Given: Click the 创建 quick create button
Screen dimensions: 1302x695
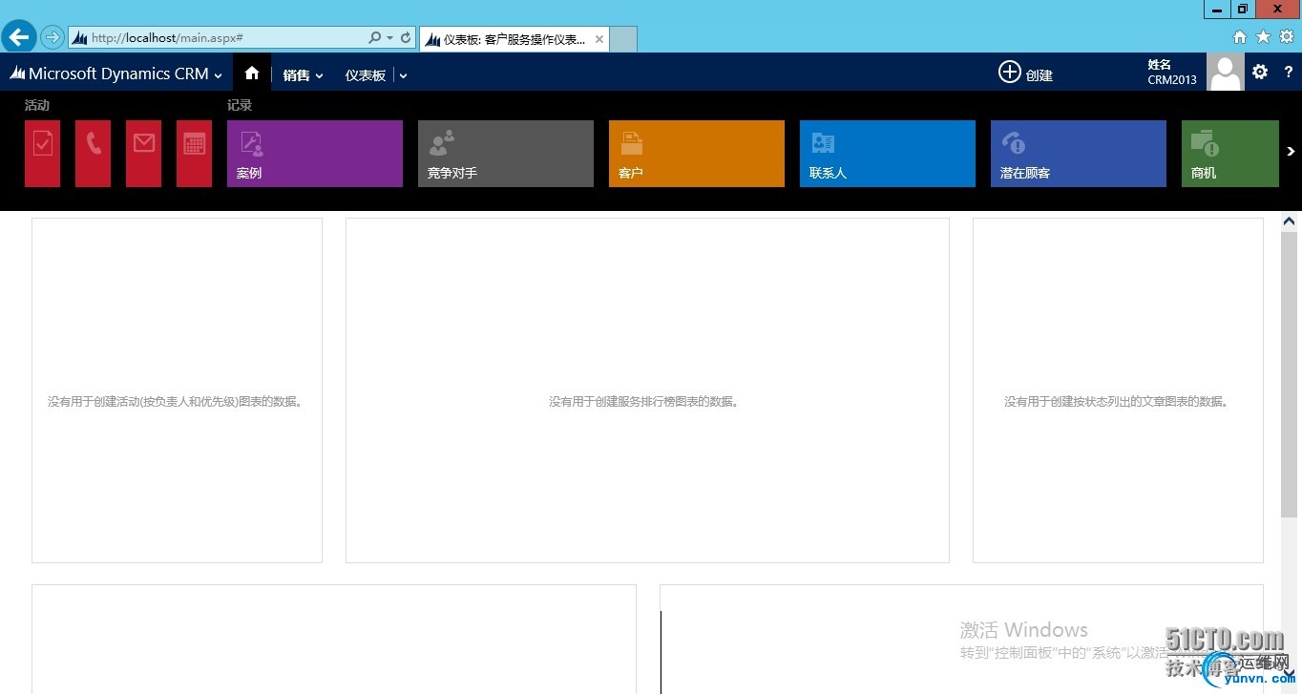Looking at the screenshot, I should click(1026, 74).
